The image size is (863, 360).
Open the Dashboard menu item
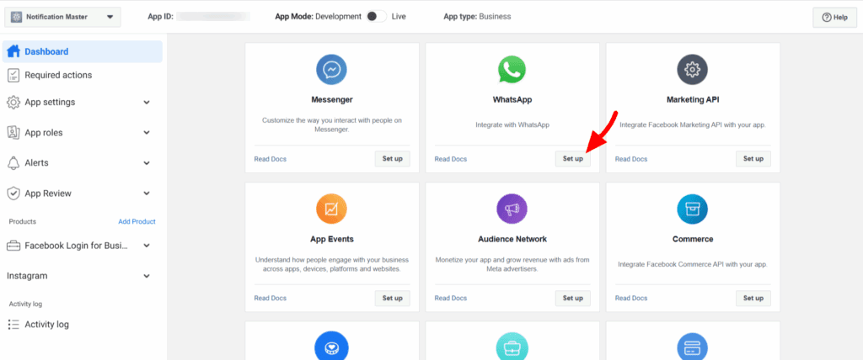click(x=83, y=51)
